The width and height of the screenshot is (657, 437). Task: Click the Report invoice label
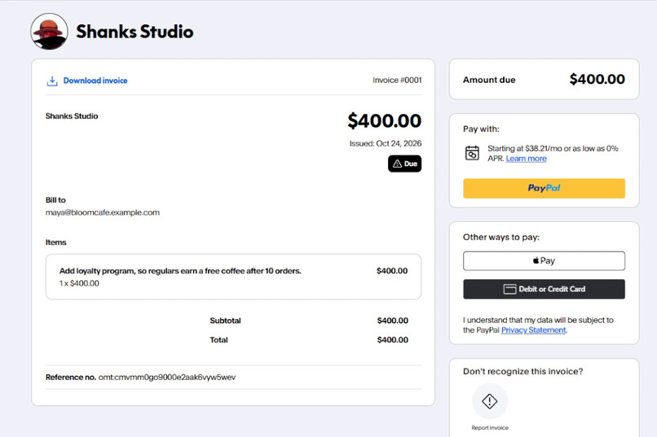pyautogui.click(x=490, y=428)
